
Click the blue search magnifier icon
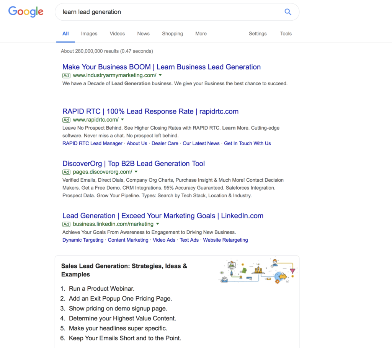[x=288, y=12]
